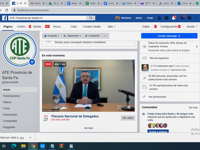Viewport: 200px width, 150px height.
Task: Open the Bande... inbox tab
Action: pyautogui.click(x=41, y=26)
